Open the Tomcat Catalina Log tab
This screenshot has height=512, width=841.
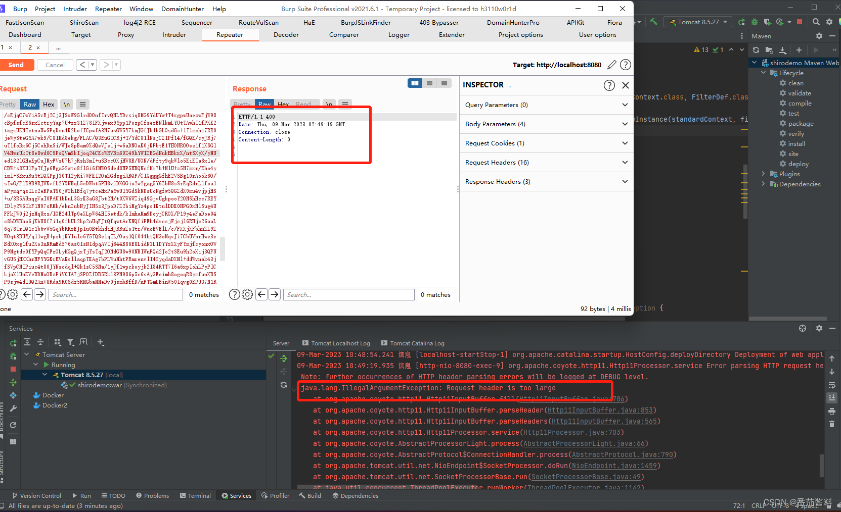[x=413, y=343]
